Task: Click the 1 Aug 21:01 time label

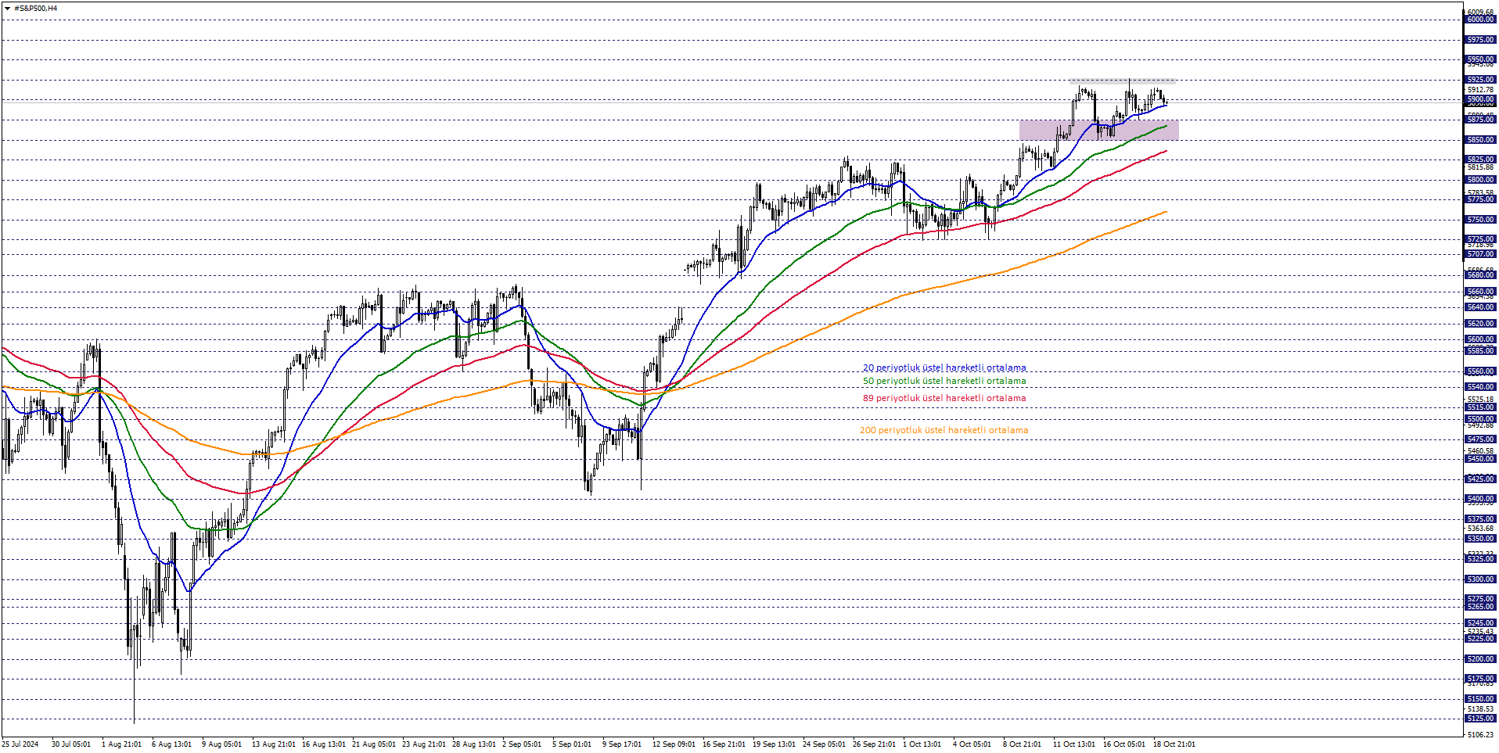Action: (x=121, y=744)
